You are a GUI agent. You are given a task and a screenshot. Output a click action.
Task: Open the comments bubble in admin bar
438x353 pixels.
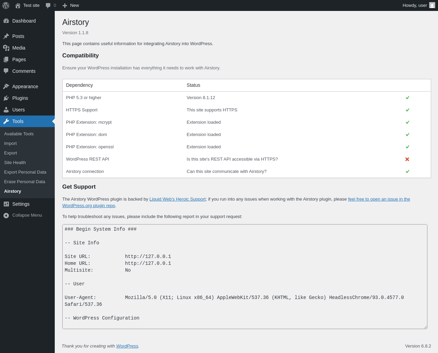point(48,5)
